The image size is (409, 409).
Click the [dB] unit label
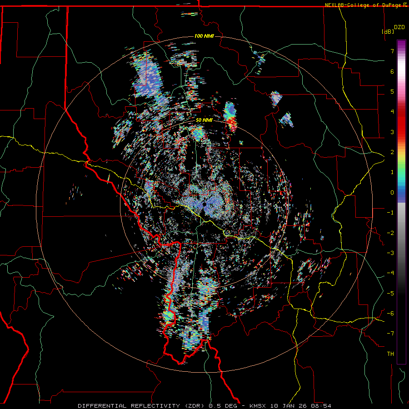[x=388, y=31]
